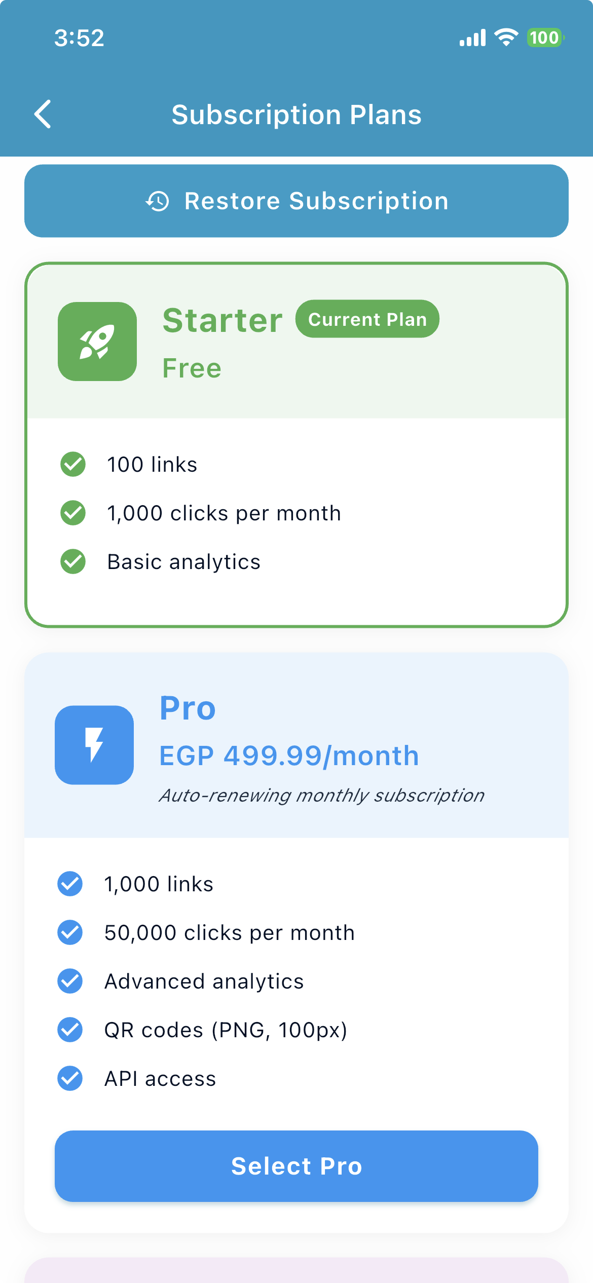The width and height of the screenshot is (593, 1283).
Task: Tap the checkmark next to Advanced analytics
Action: coord(70,981)
